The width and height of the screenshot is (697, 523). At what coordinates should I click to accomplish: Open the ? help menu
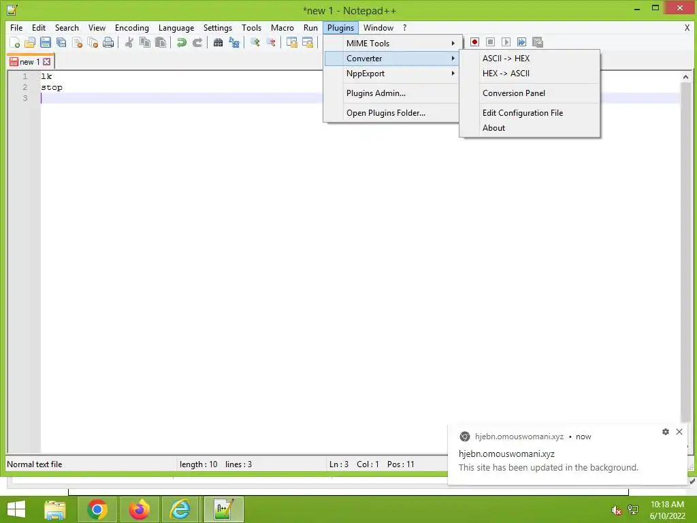tap(404, 27)
